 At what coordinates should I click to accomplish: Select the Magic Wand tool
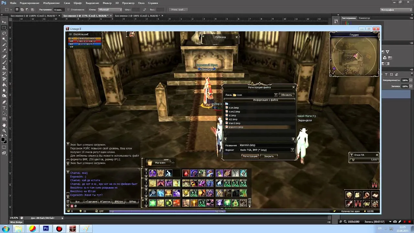coord(4,39)
